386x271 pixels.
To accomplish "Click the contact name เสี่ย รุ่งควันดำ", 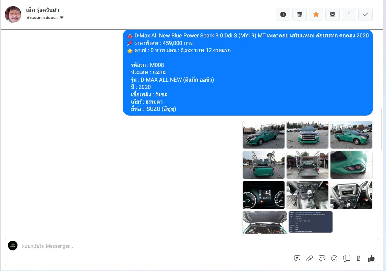I will click(x=43, y=10).
